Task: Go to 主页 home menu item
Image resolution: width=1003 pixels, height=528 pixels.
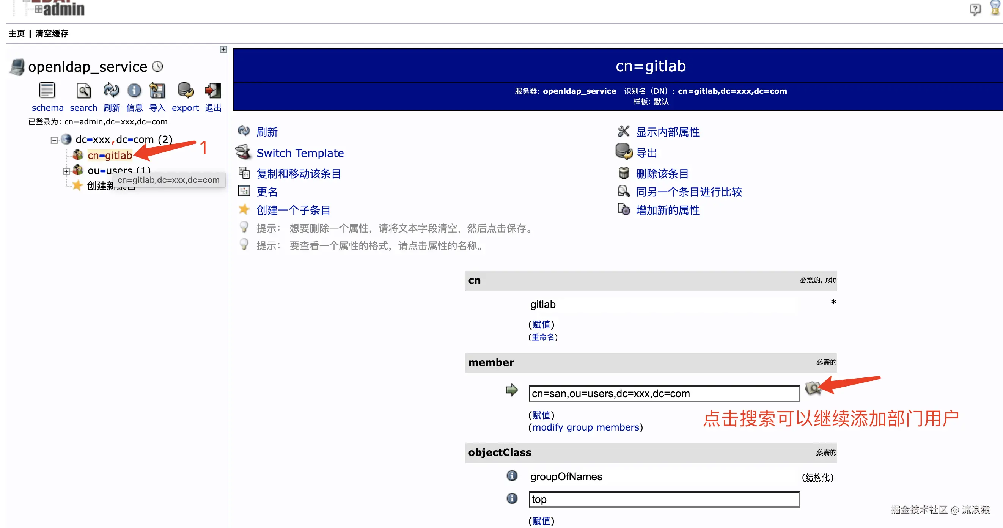Action: tap(16, 33)
